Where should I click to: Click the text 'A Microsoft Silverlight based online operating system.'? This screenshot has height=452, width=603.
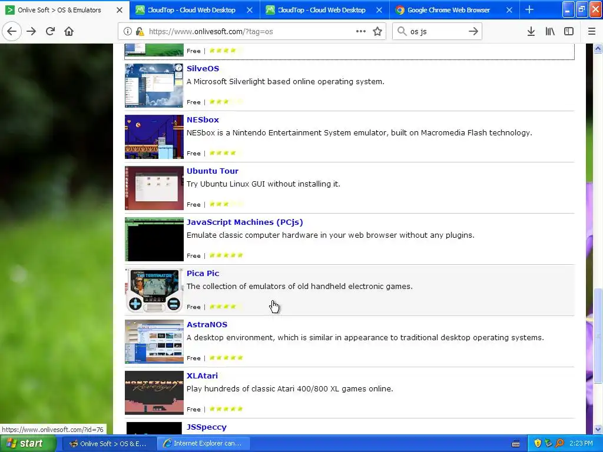(286, 81)
